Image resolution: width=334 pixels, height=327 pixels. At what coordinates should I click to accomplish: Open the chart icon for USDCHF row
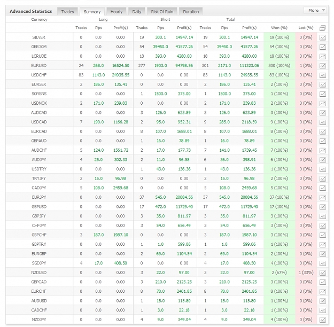pyautogui.click(x=322, y=75)
